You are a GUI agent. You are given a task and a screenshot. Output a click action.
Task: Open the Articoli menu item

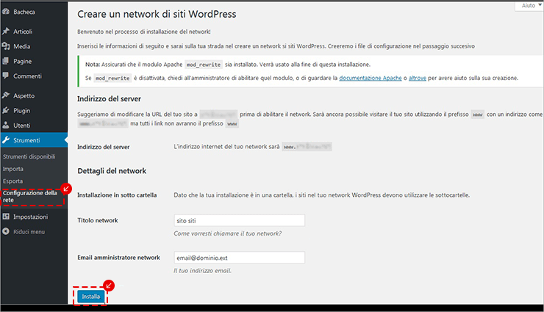(x=34, y=32)
